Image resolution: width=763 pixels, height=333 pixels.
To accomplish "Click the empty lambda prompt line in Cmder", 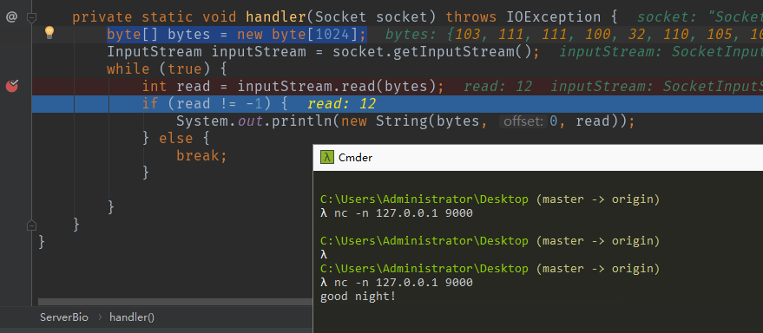I will pyautogui.click(x=324, y=255).
